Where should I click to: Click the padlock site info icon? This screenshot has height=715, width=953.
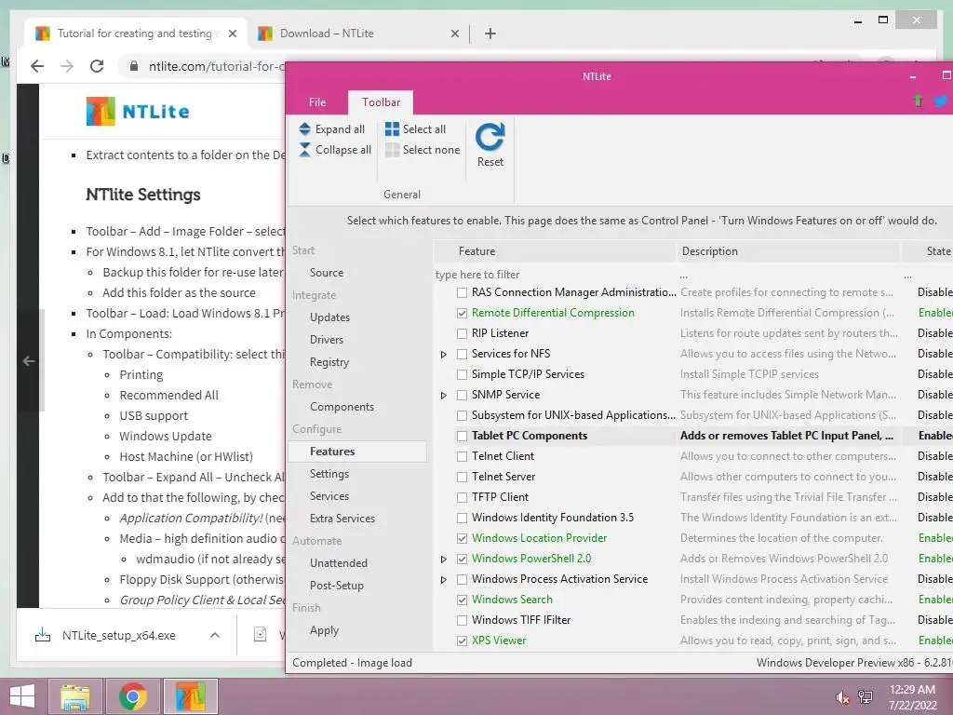click(x=134, y=66)
